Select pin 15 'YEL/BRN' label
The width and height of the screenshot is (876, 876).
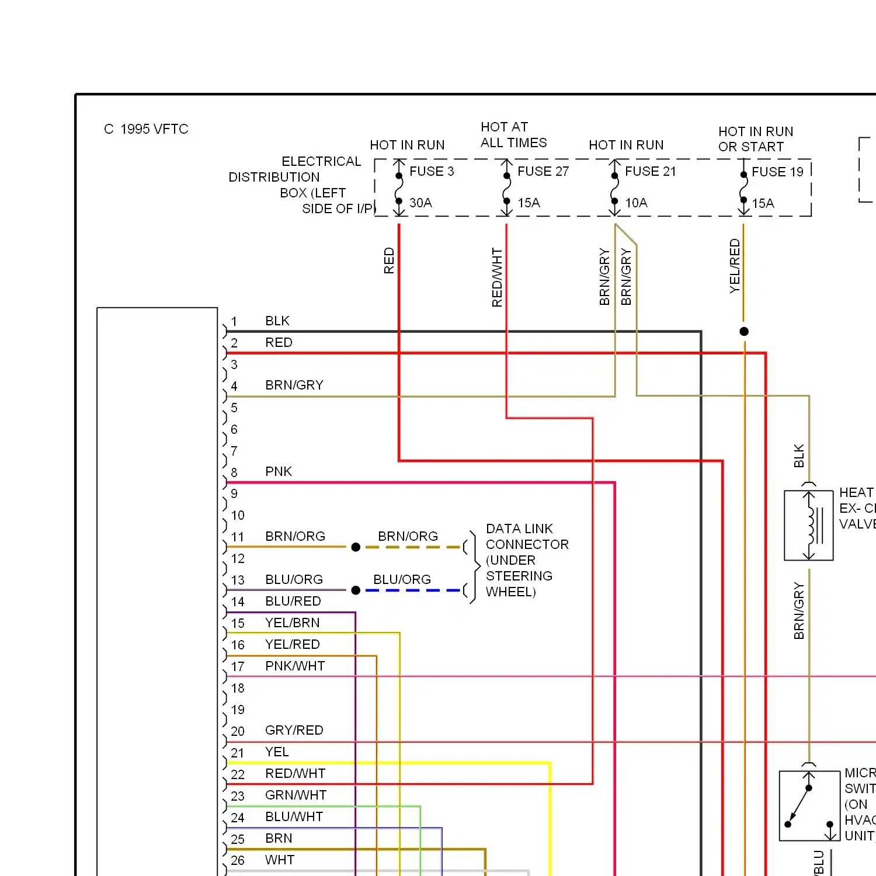(293, 623)
